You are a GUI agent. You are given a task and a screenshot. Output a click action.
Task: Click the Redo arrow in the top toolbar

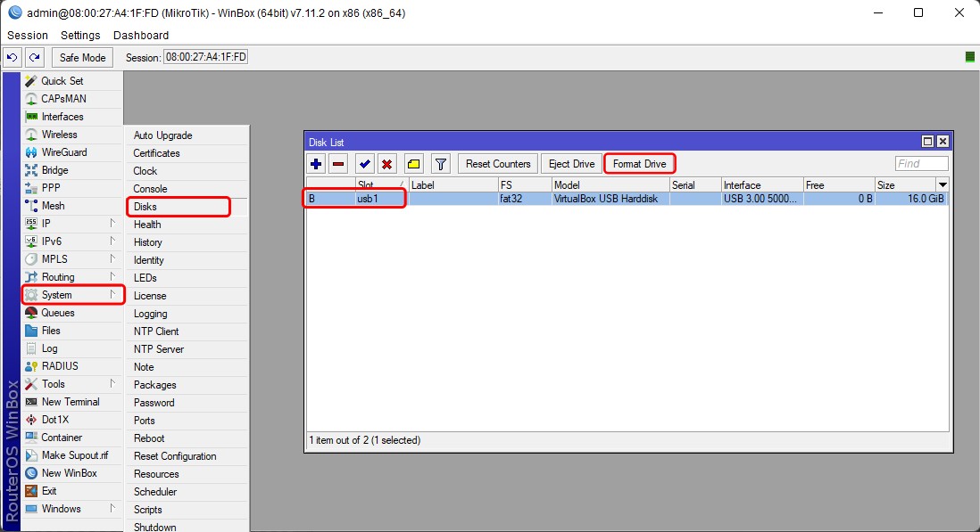34,57
